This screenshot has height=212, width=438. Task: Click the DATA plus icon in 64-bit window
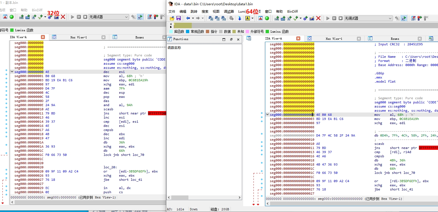pyautogui.click(x=283, y=18)
